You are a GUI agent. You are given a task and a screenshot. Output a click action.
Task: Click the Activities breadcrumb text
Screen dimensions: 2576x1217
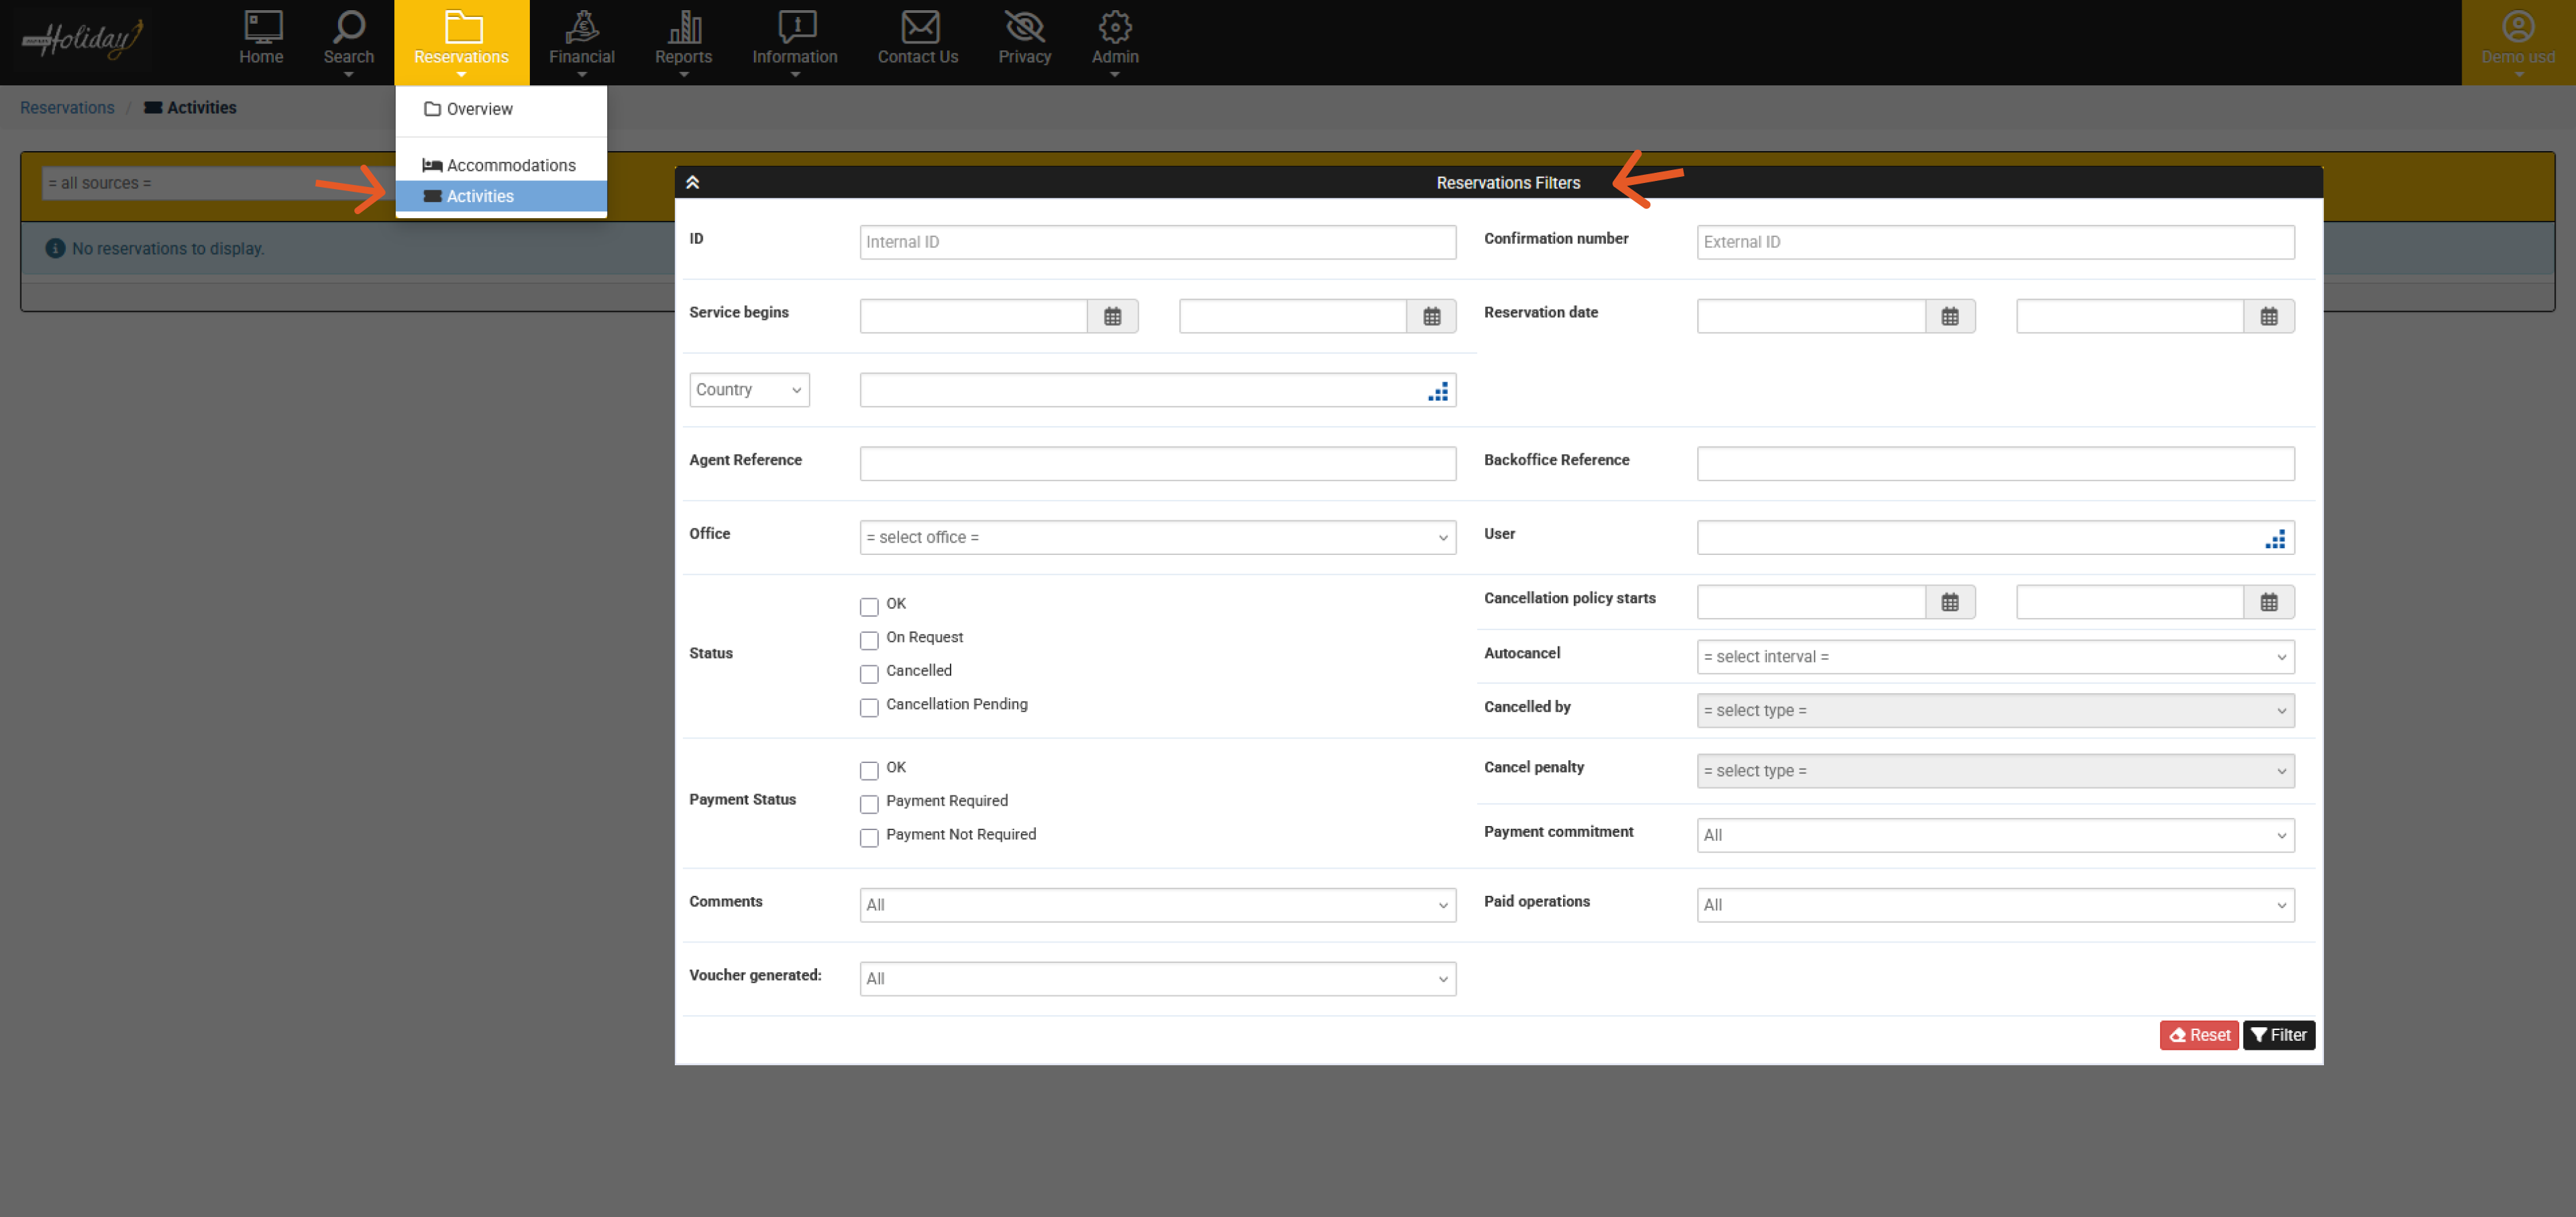201,108
